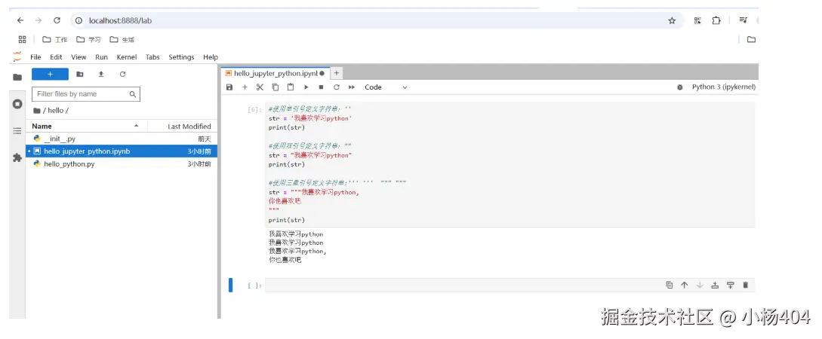This screenshot has width=822, height=339.
Task: Open the Kernel menu
Action: [127, 57]
